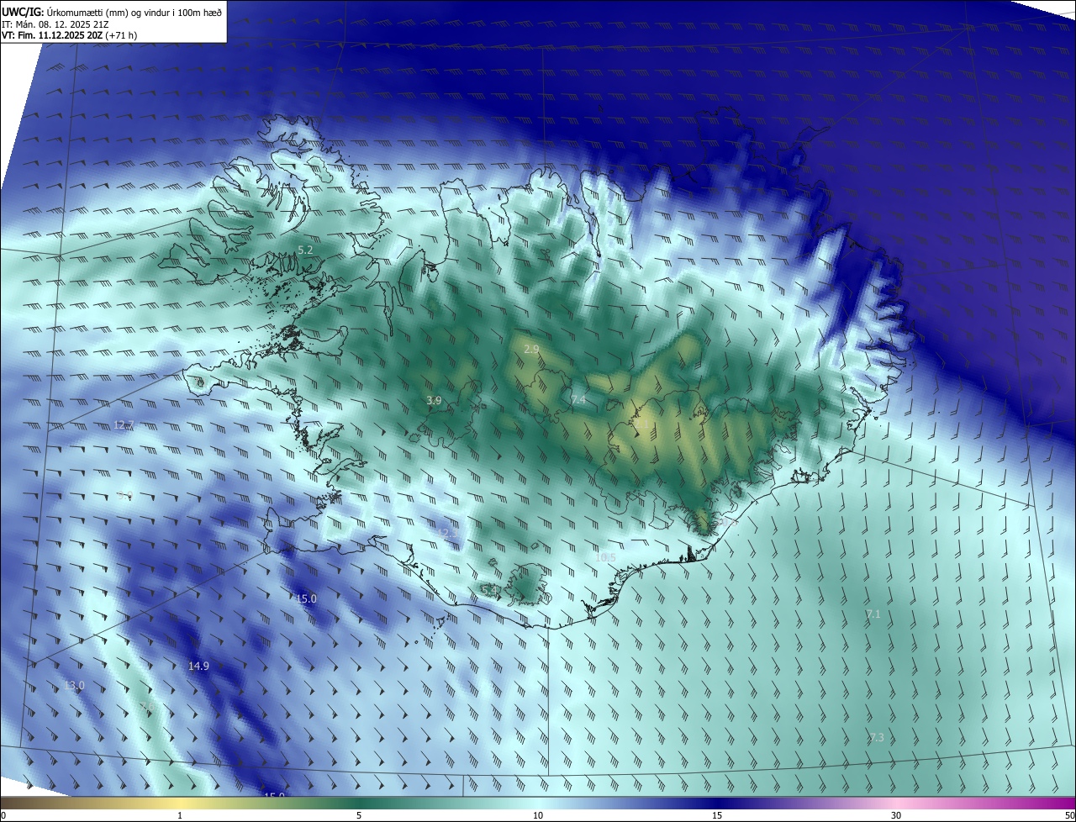Screen dimensions: 1076x822
Task: Click the 7.1 value label on the map
Action: (x=873, y=614)
